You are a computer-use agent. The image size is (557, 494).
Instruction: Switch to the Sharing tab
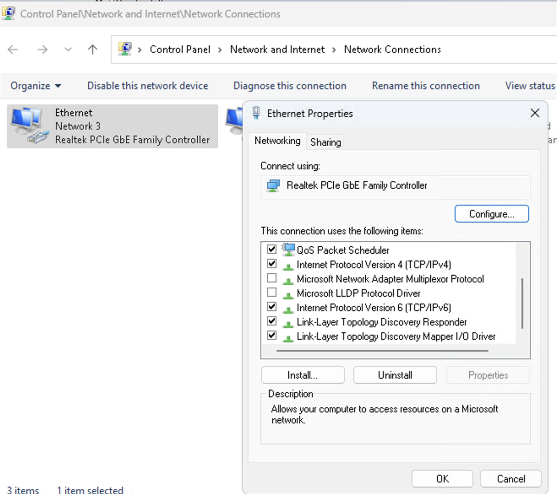(325, 142)
